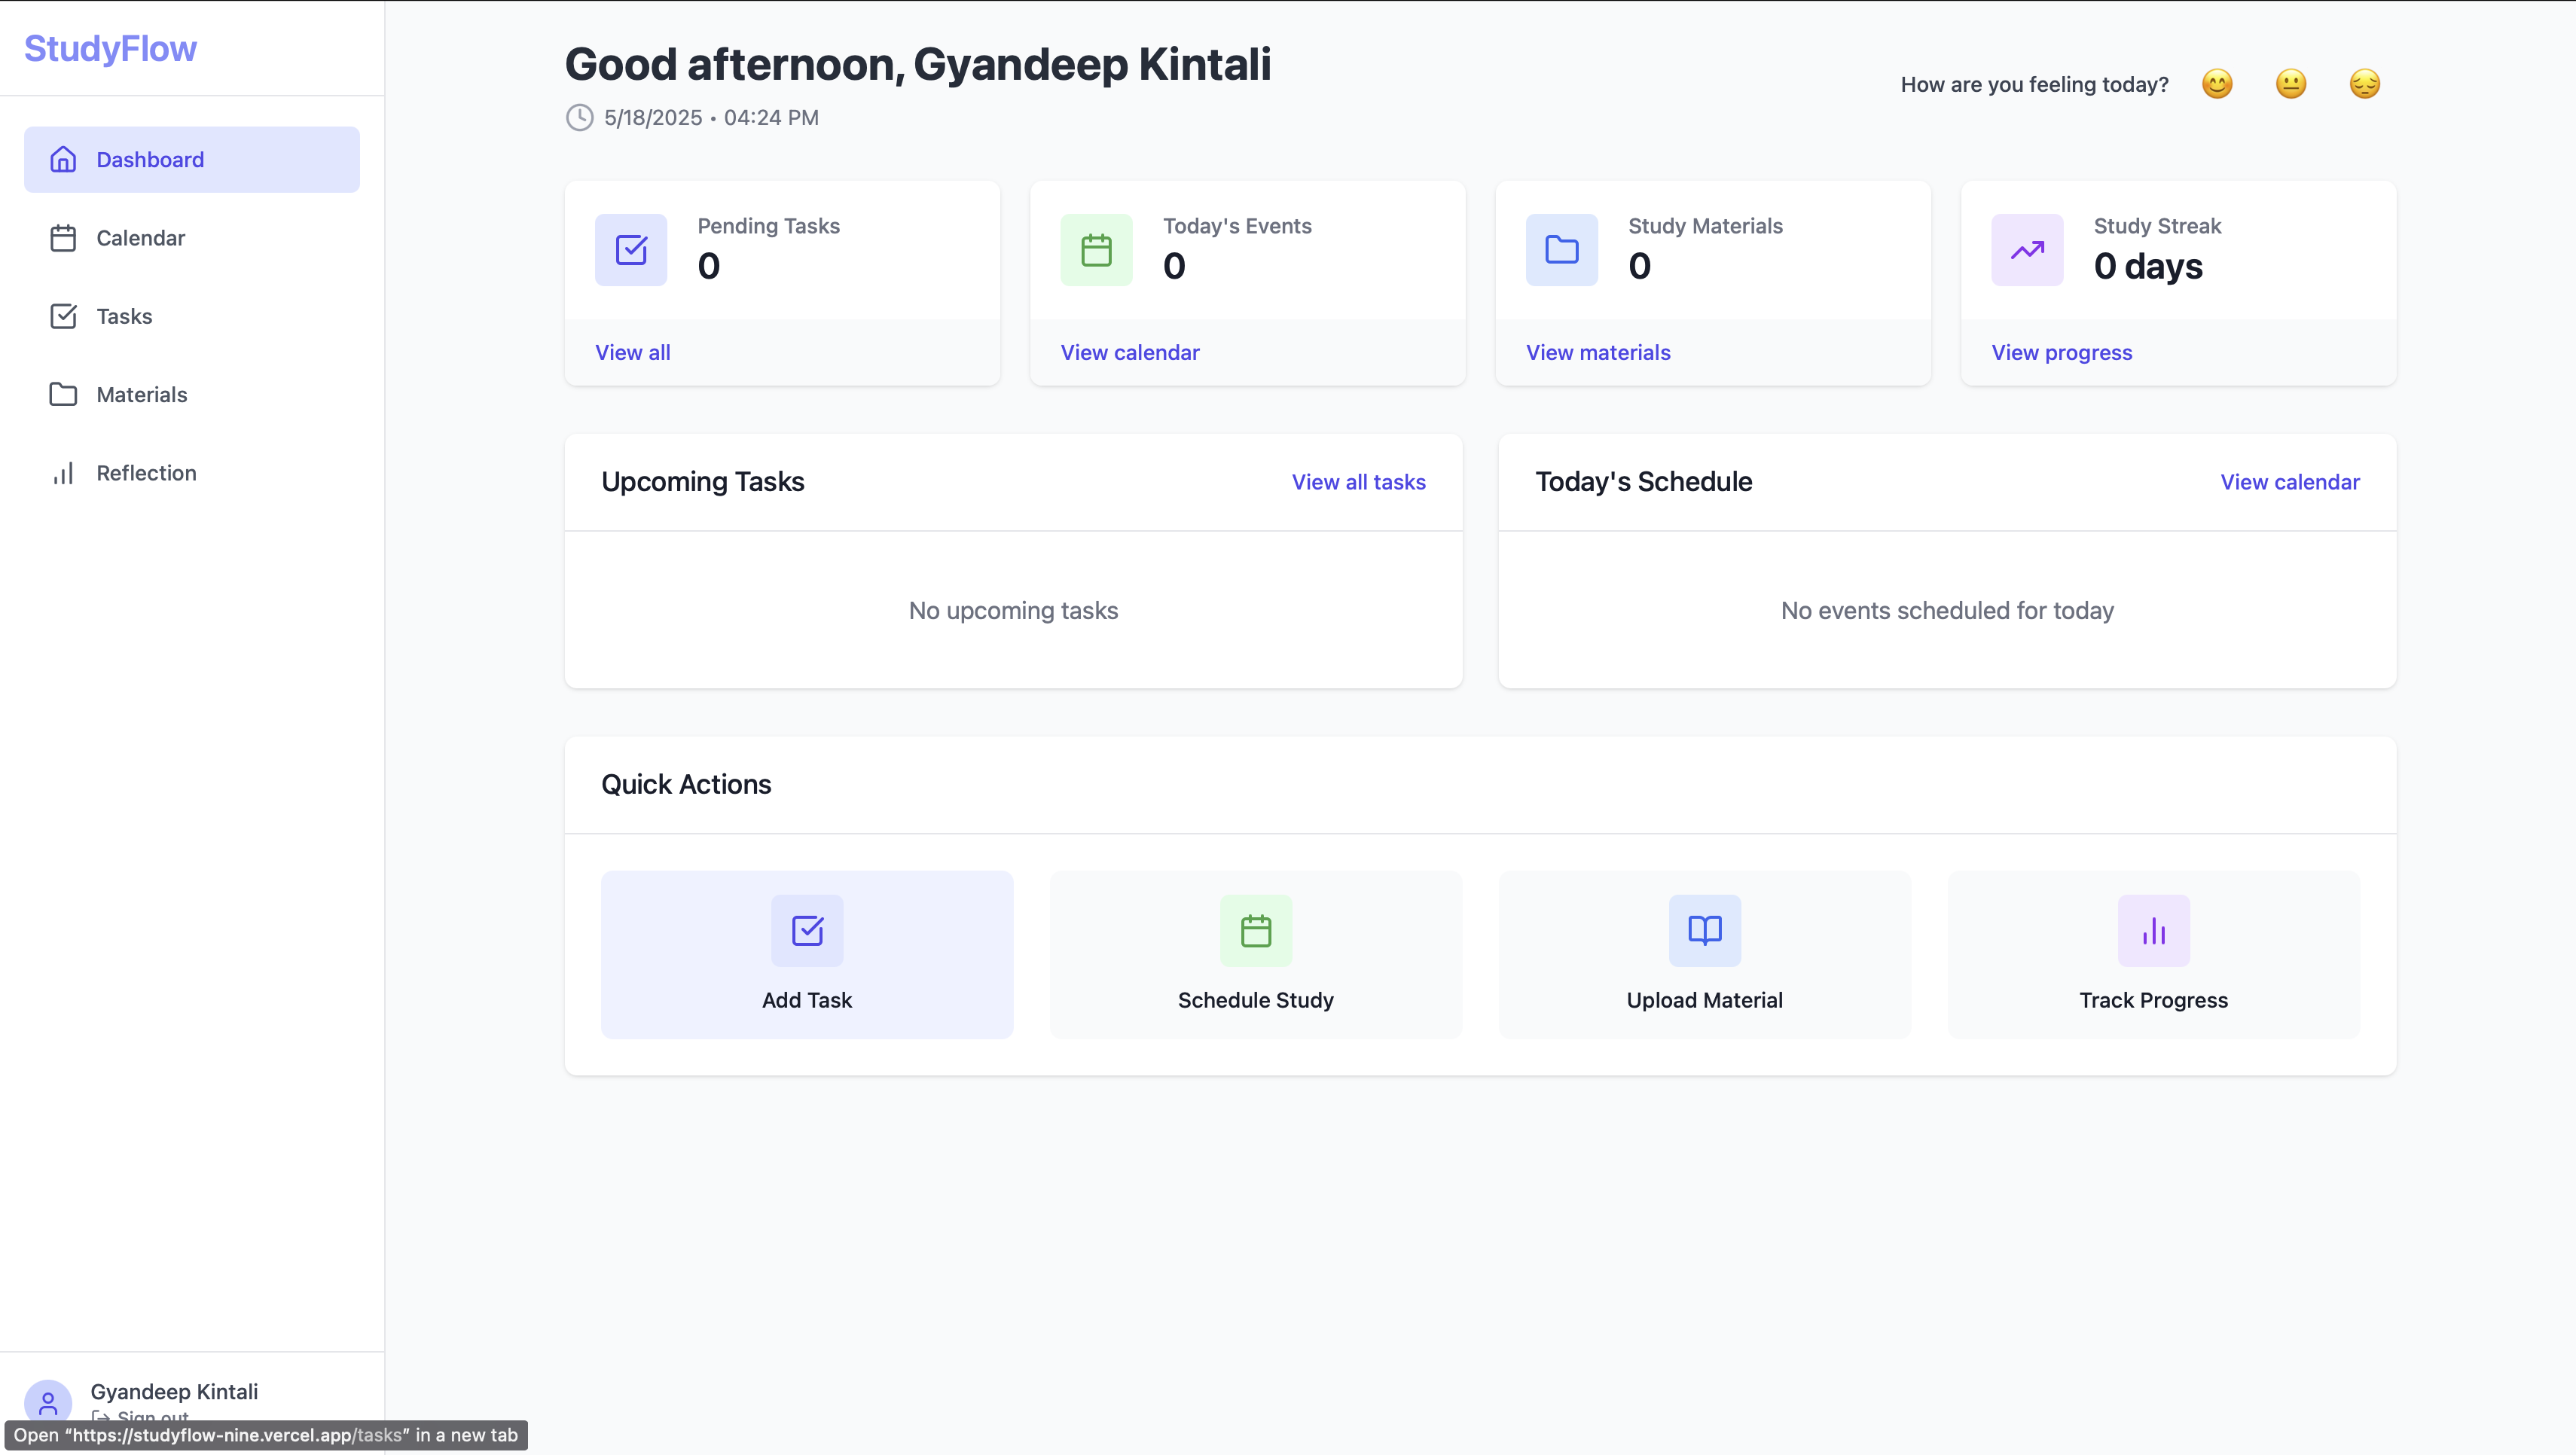Image resolution: width=2576 pixels, height=1455 pixels.
Task: Go to Calendar in the sidebar
Action: click(140, 238)
